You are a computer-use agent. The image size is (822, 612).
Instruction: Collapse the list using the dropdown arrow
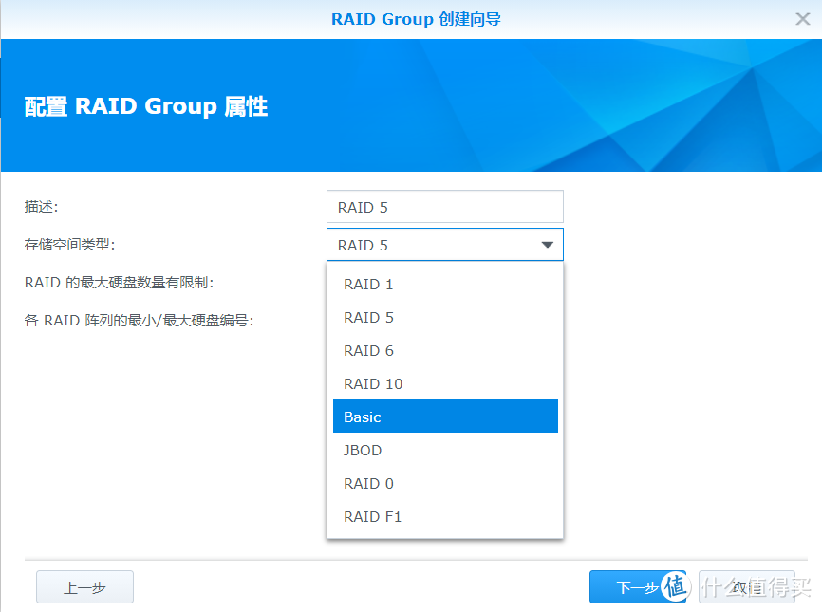tap(547, 245)
